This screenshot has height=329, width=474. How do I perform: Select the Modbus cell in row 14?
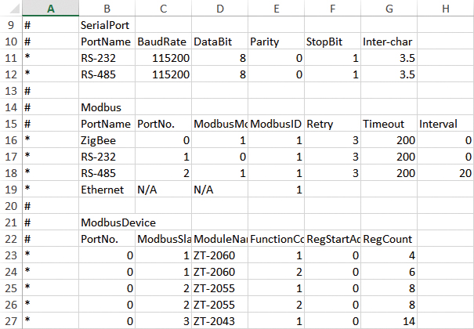[107, 107]
